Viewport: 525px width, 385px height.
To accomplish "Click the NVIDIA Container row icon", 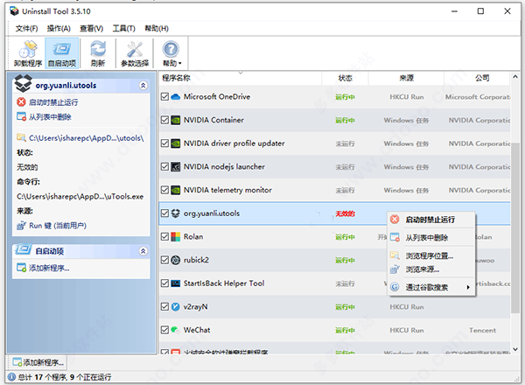I will (176, 120).
